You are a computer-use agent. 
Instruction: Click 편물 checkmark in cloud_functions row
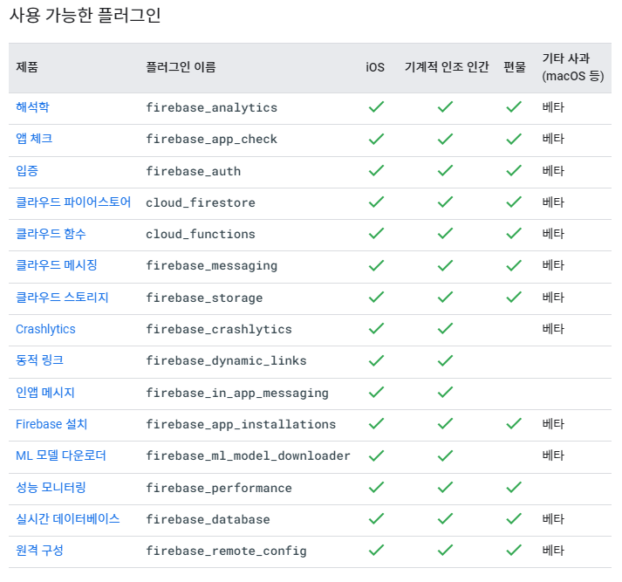pos(514,233)
